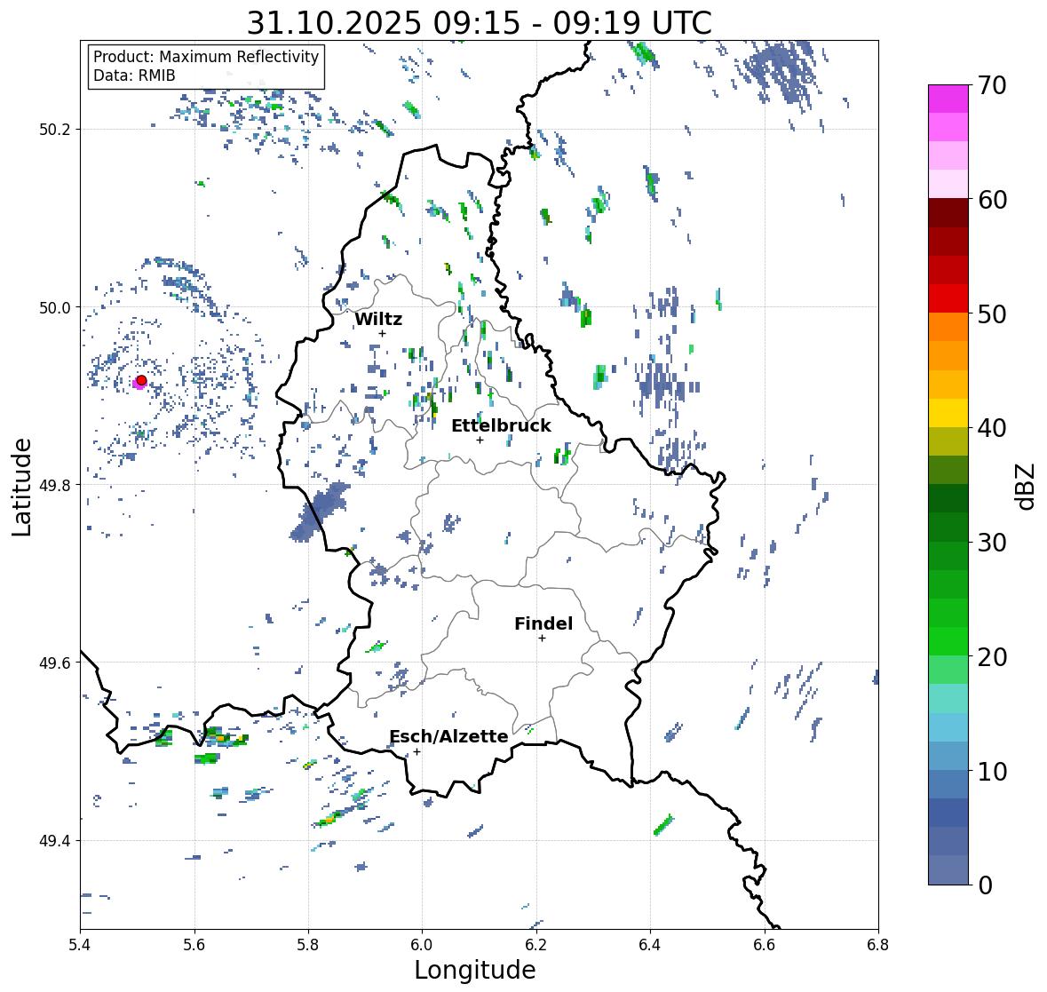Screen dimensions: 1047x992
Task: Click the bright red colorbar band just above the 50 dBZ tick
Action: [948, 298]
